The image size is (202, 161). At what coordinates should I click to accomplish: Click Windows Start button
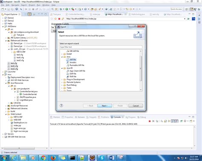(x=4, y=158)
